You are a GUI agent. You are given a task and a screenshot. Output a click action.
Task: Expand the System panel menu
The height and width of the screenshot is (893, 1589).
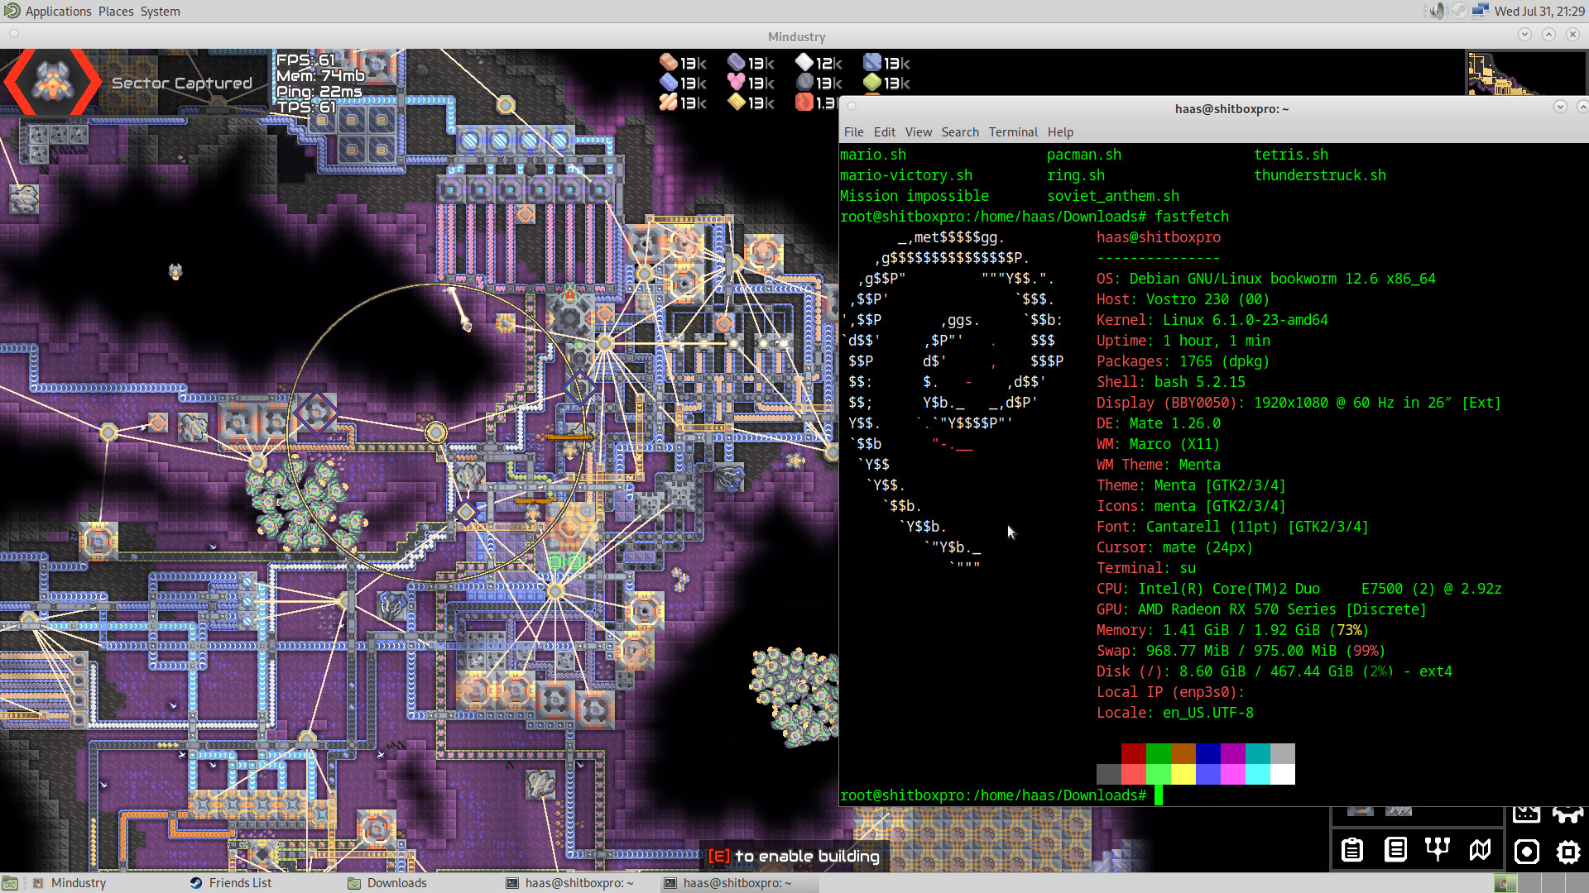[x=160, y=12]
